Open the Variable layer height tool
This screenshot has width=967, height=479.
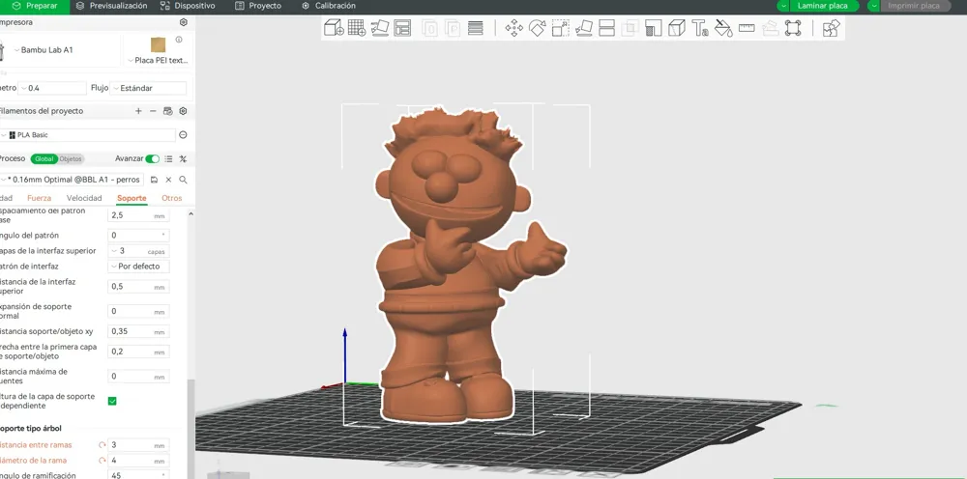(475, 28)
